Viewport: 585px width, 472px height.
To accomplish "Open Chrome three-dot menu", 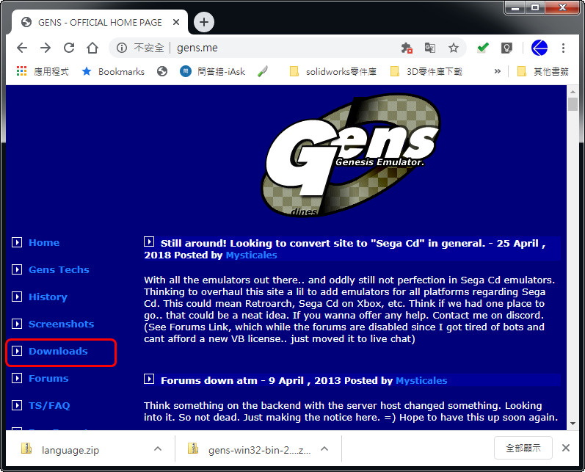I will tap(564, 48).
